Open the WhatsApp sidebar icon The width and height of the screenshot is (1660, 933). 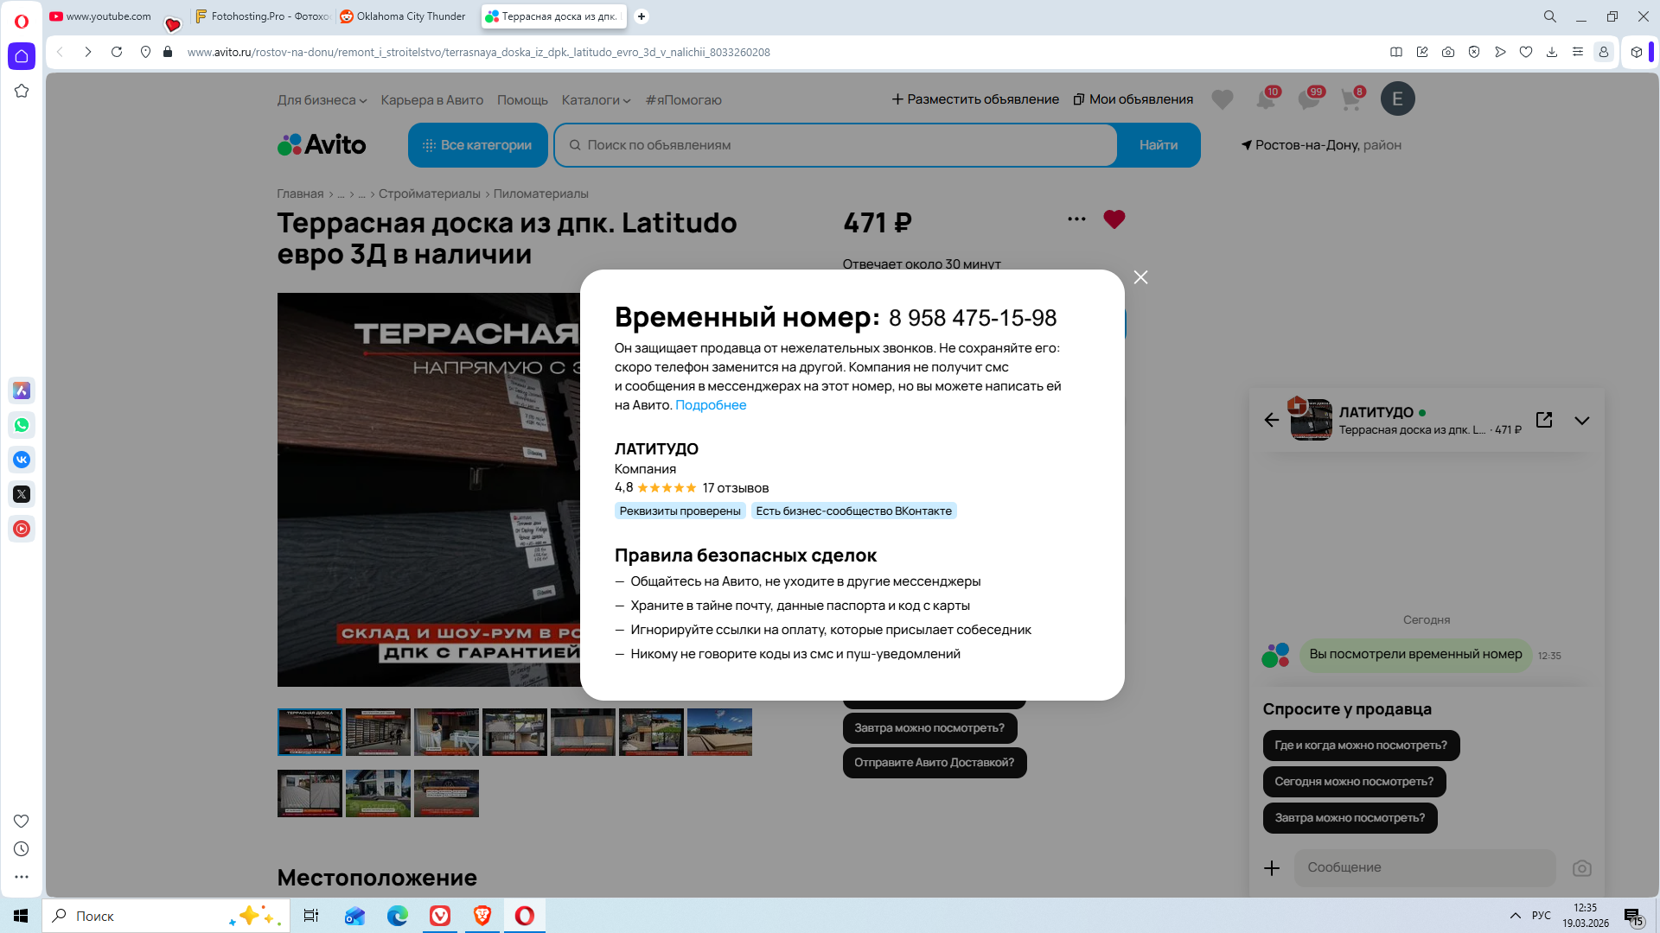point(22,425)
